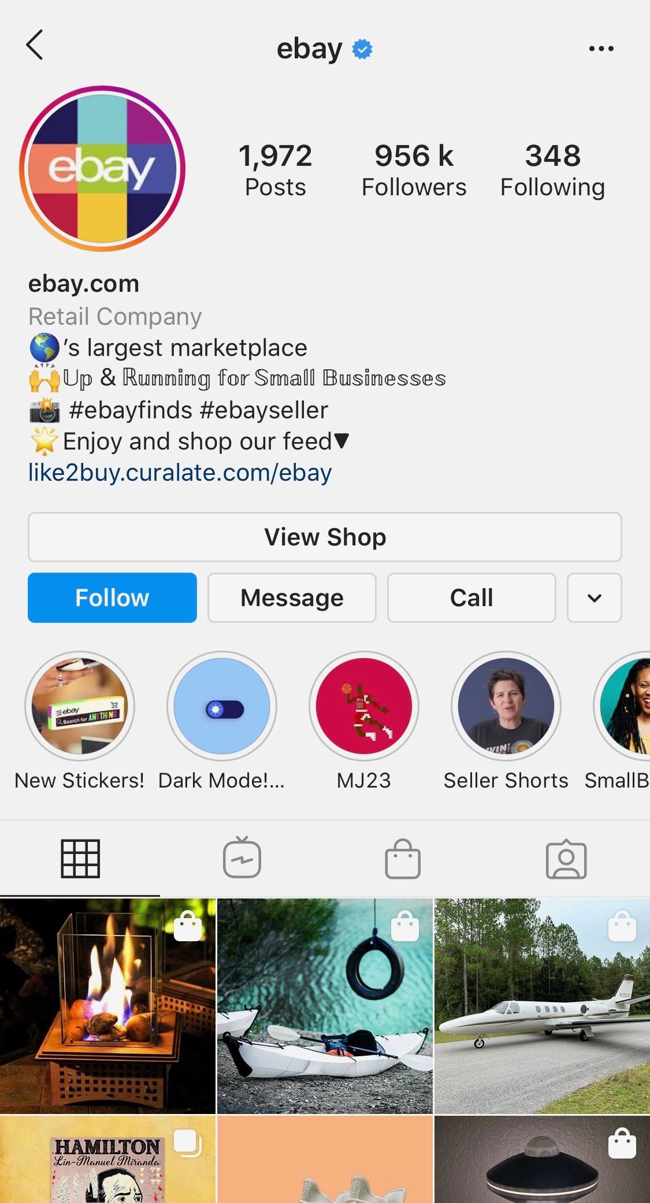Image resolution: width=650 pixels, height=1203 pixels.
Task: Open the shop bag tab
Action: point(403,859)
